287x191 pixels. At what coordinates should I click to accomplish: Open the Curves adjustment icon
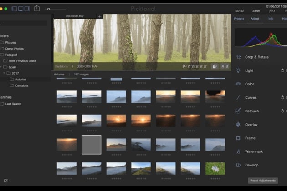238,98
